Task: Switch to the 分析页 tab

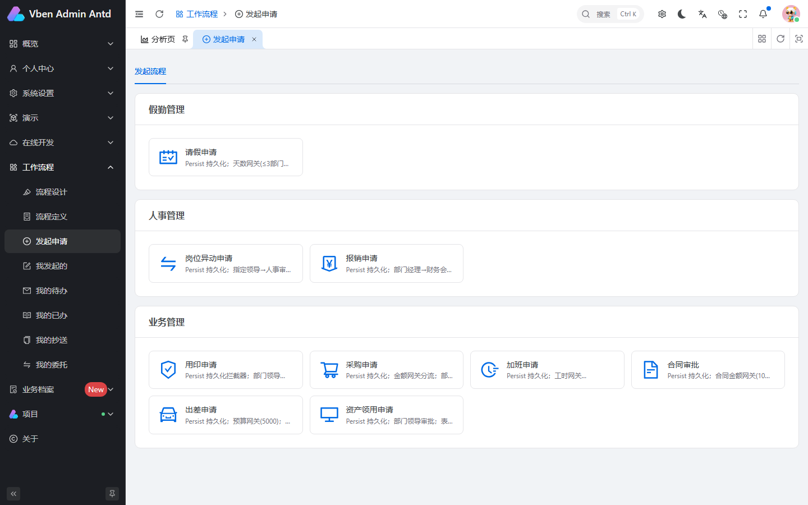Action: pyautogui.click(x=163, y=39)
